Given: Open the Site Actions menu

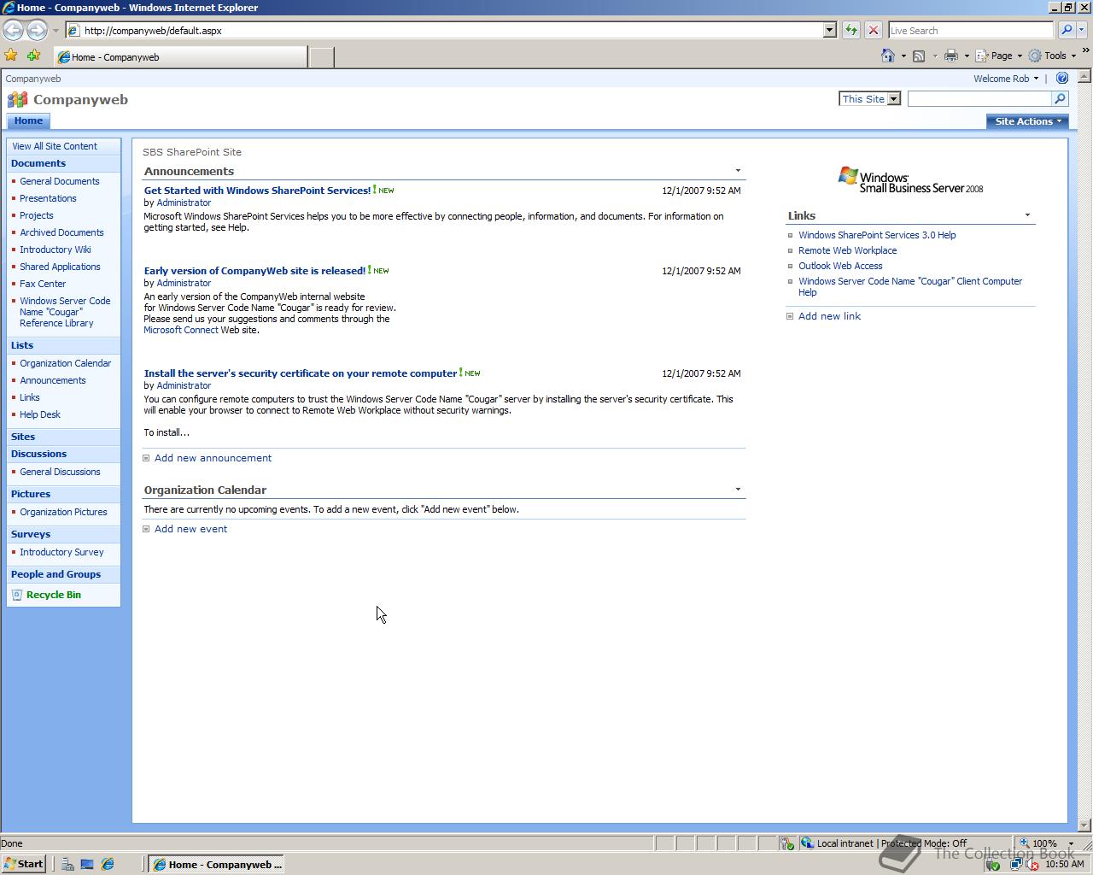Looking at the screenshot, I should 1027,121.
